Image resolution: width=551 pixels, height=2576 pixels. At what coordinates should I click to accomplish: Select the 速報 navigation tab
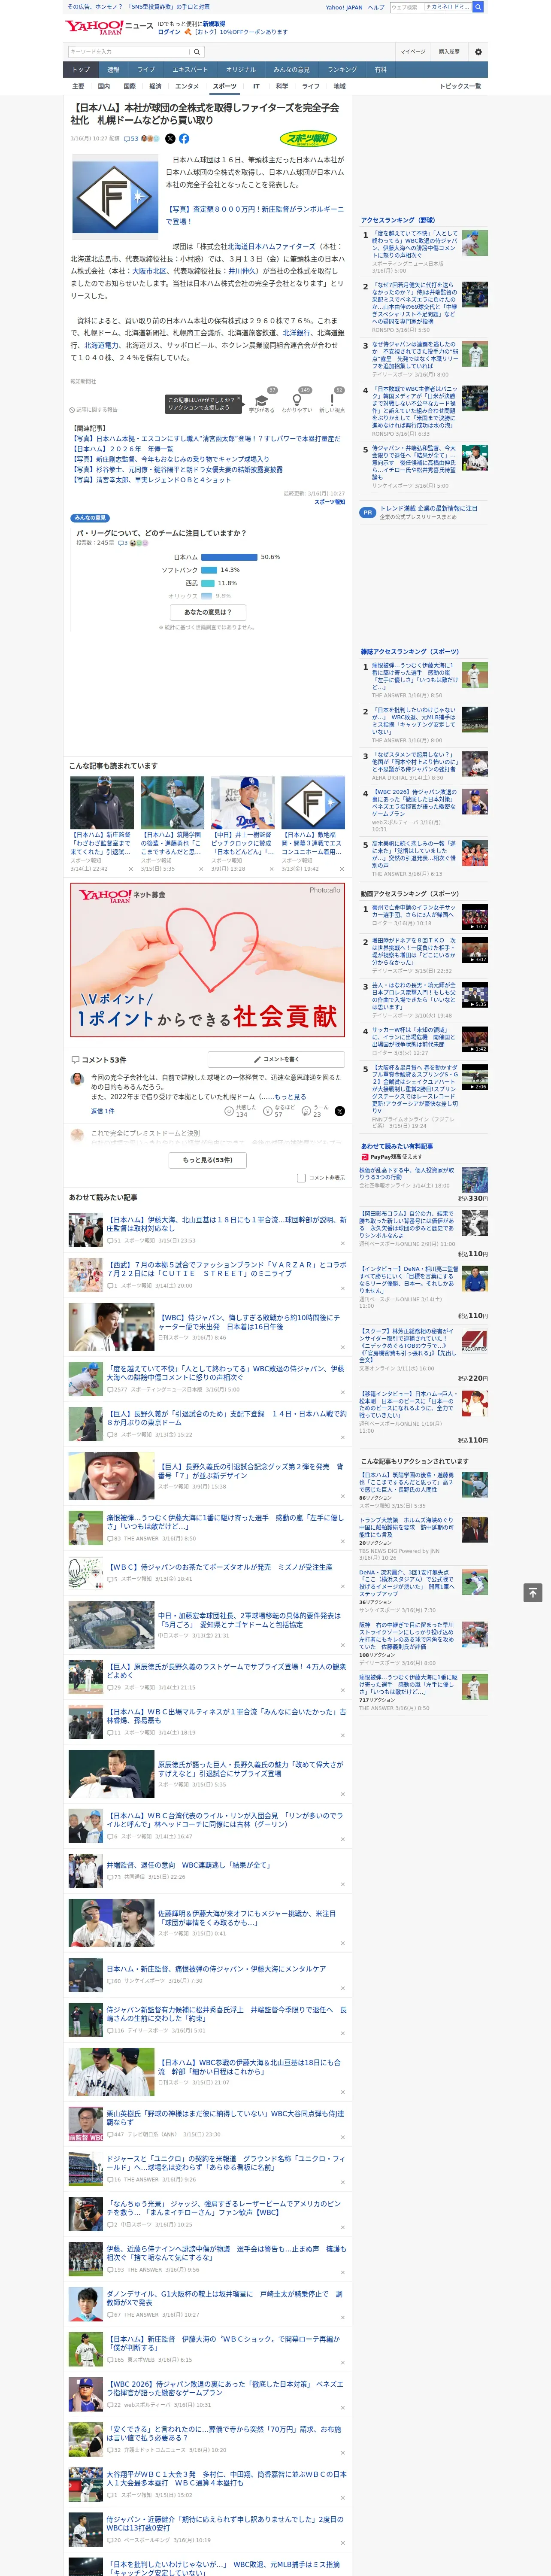113,70
